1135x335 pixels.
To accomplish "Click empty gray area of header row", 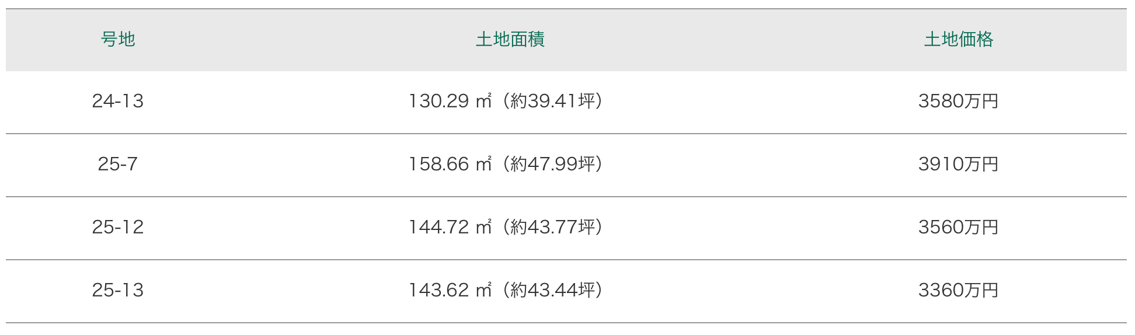I will click(730, 40).
